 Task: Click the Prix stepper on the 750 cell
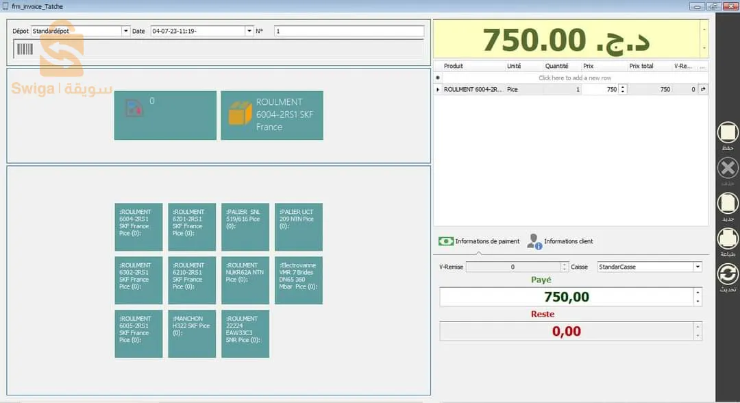[622, 89]
